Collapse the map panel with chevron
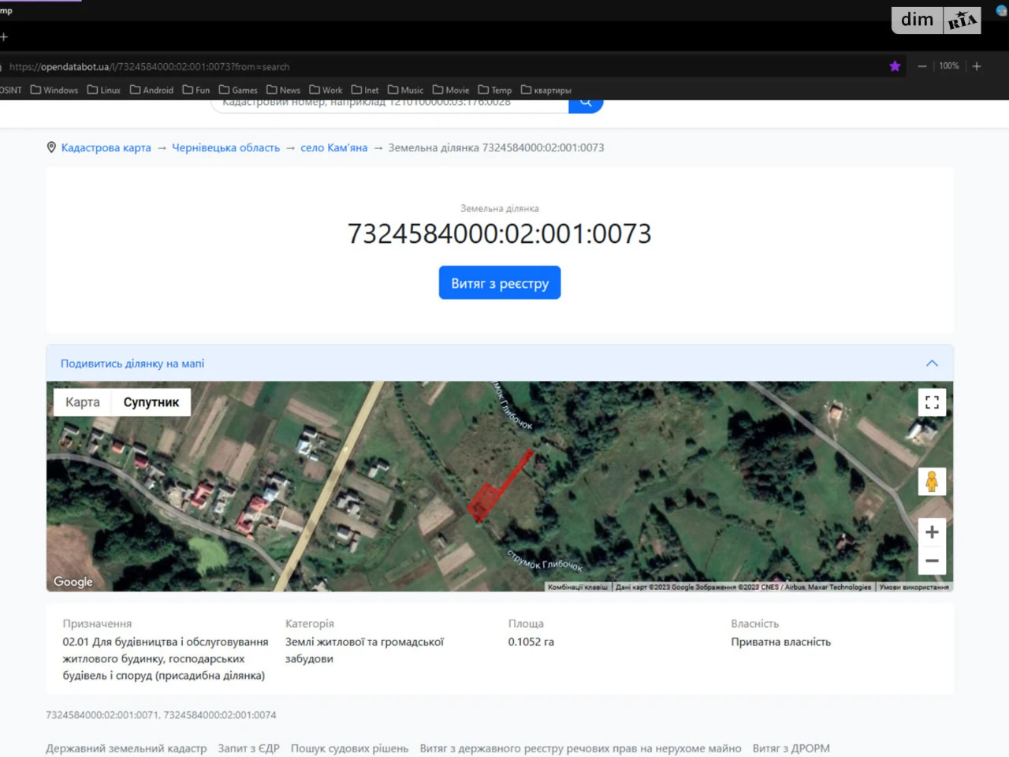 coord(932,364)
